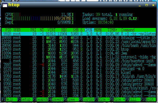Sort by the CPU% column header
Screen dimensions: 158x103
[x=88, y=30]
